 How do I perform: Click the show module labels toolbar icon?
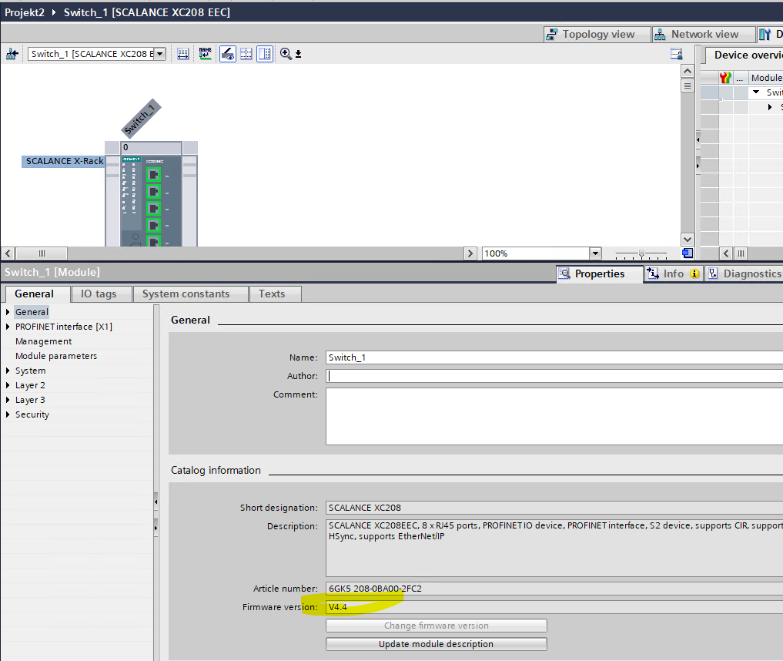pyautogui.click(x=183, y=54)
